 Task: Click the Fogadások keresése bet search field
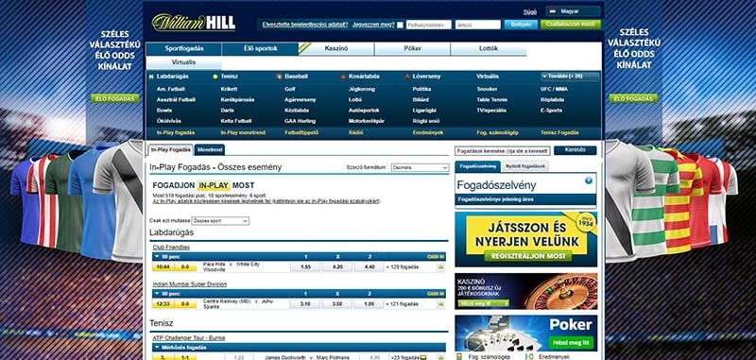(503, 151)
